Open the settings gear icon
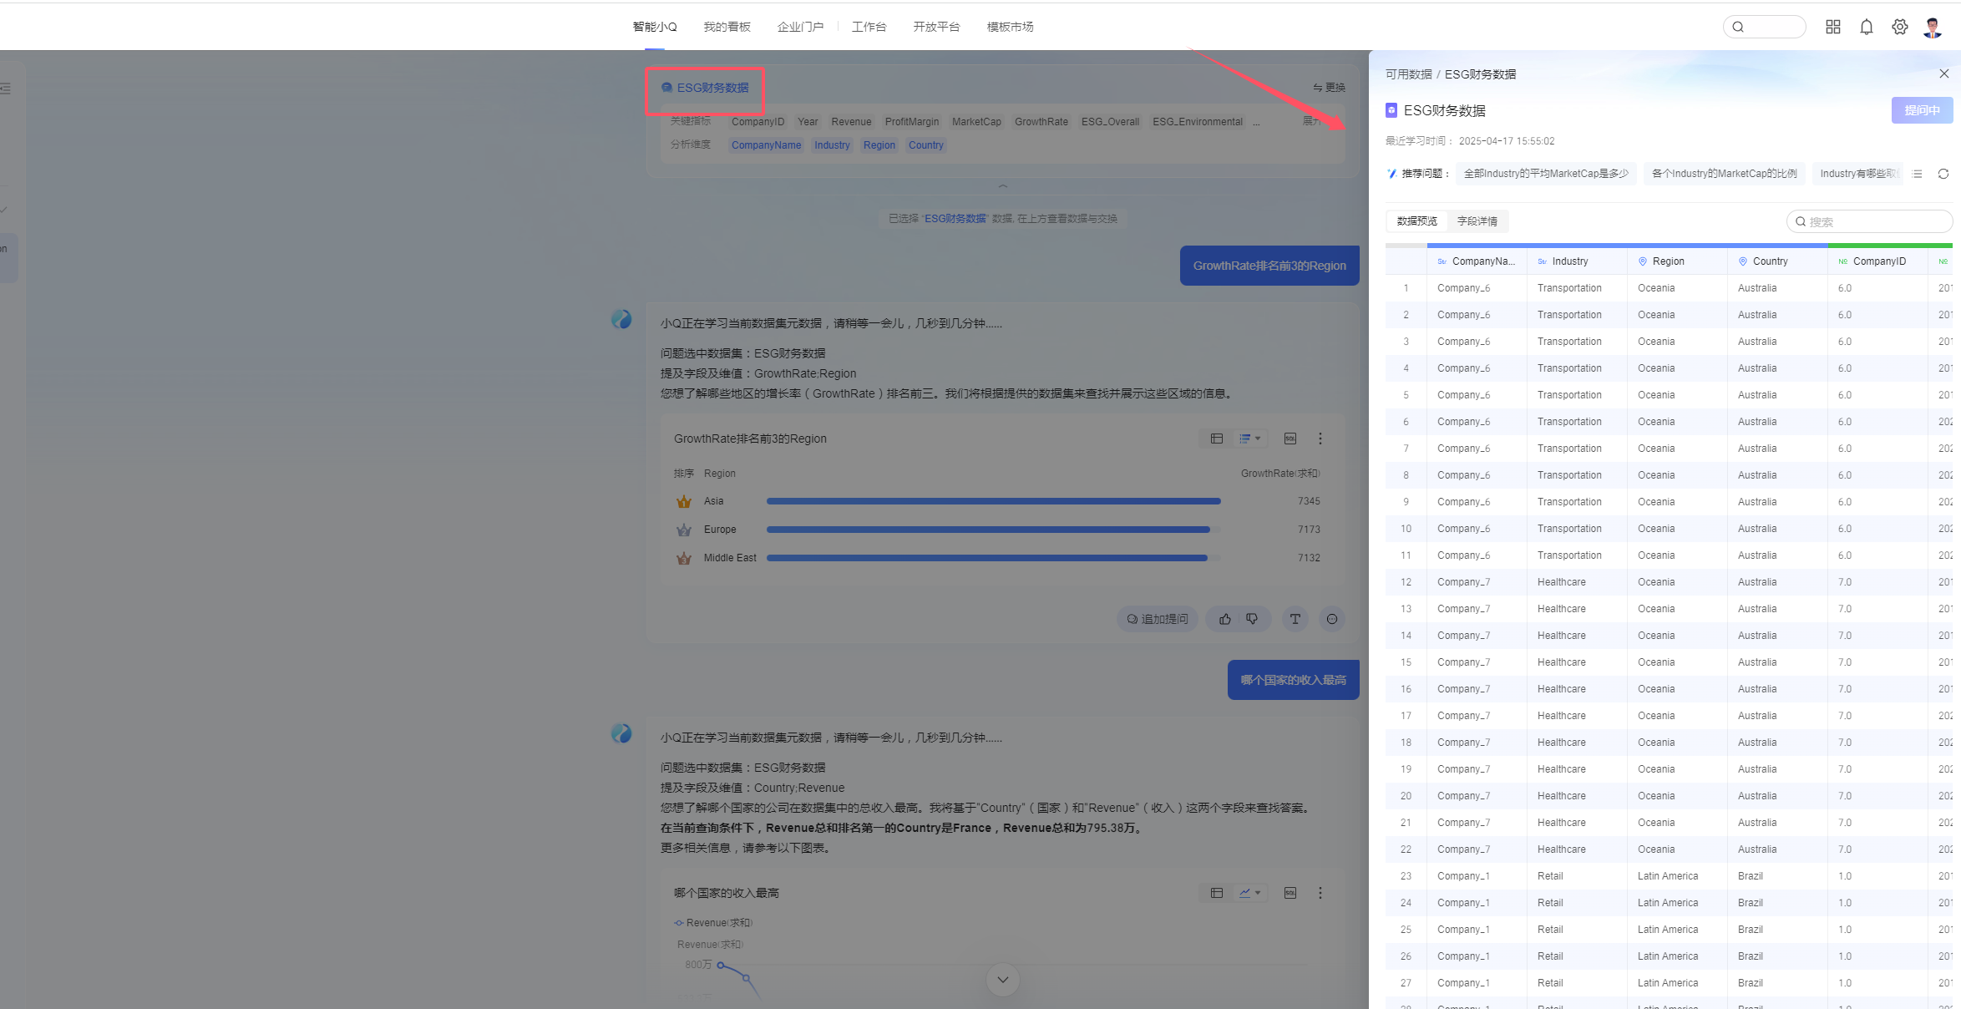This screenshot has height=1009, width=1961. pyautogui.click(x=1900, y=27)
